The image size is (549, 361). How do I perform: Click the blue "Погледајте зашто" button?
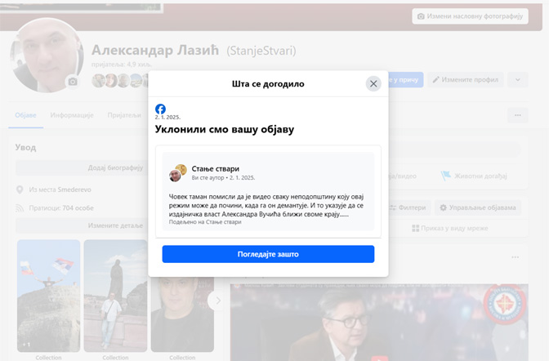(x=268, y=254)
